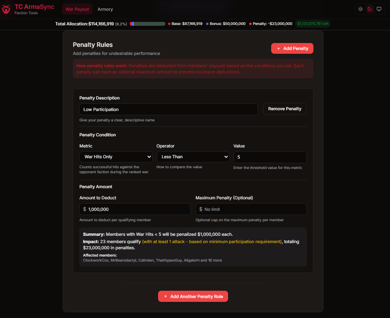Click the Amount to Deduct field
The height and width of the screenshot is (318, 390).
(135, 209)
